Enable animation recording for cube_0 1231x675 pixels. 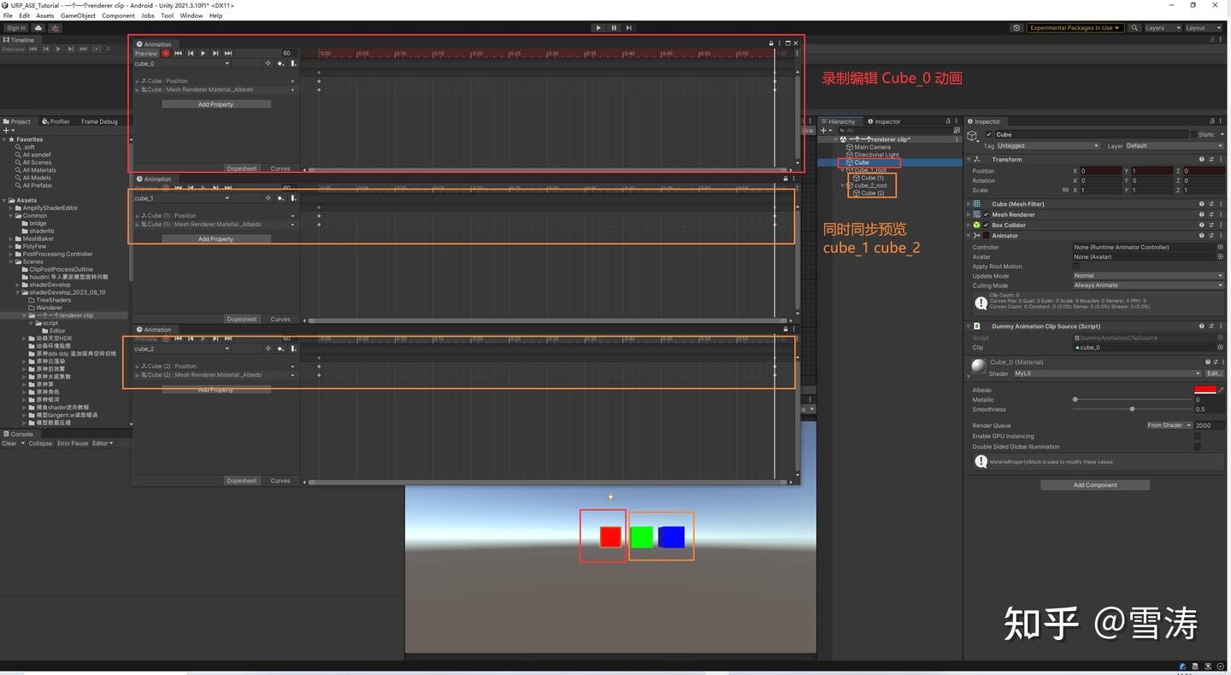pos(167,53)
